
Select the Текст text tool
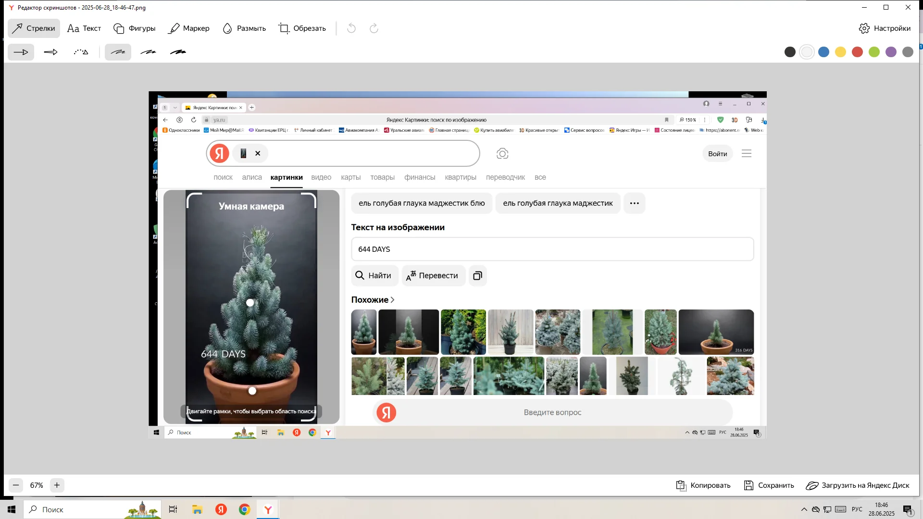click(84, 28)
